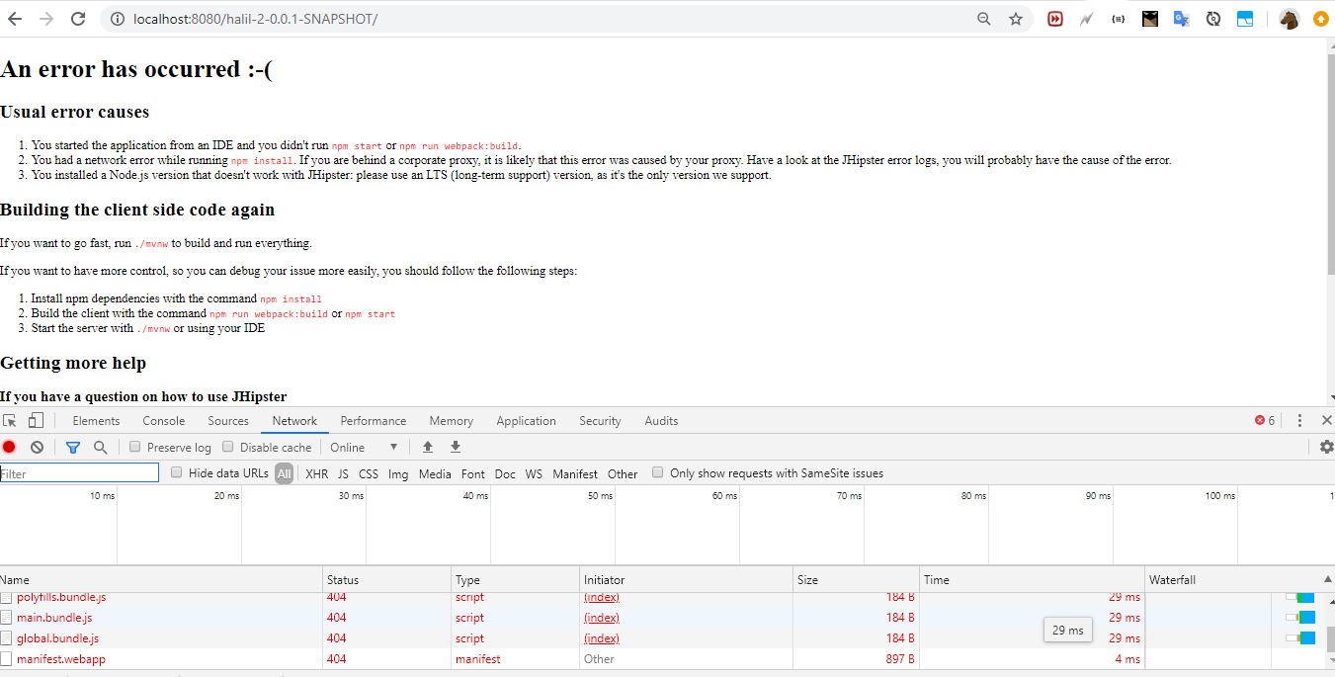Filter requests by XHR
Image resolution: width=1335 pixels, height=677 pixels.
pos(317,473)
